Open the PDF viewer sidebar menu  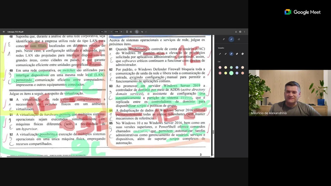(x=4, y=32)
